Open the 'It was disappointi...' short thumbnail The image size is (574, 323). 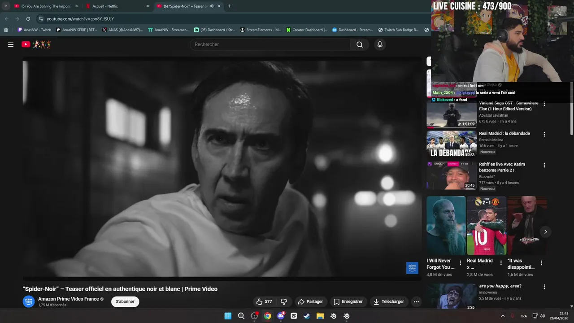pyautogui.click(x=527, y=225)
